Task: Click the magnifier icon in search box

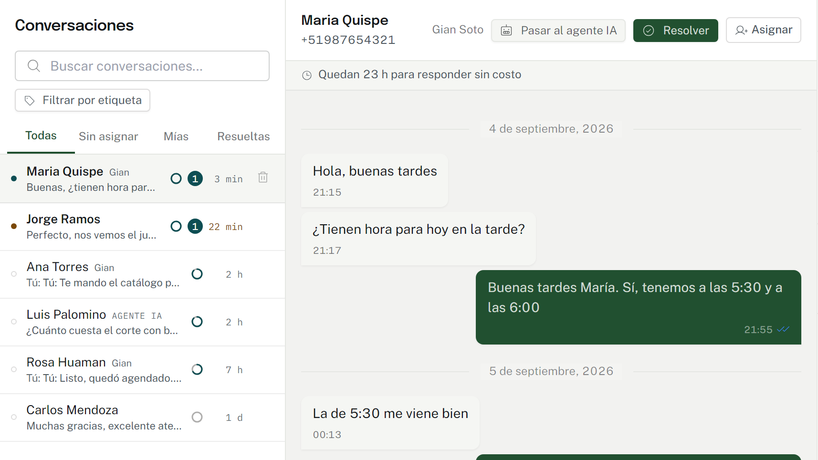Action: point(33,66)
